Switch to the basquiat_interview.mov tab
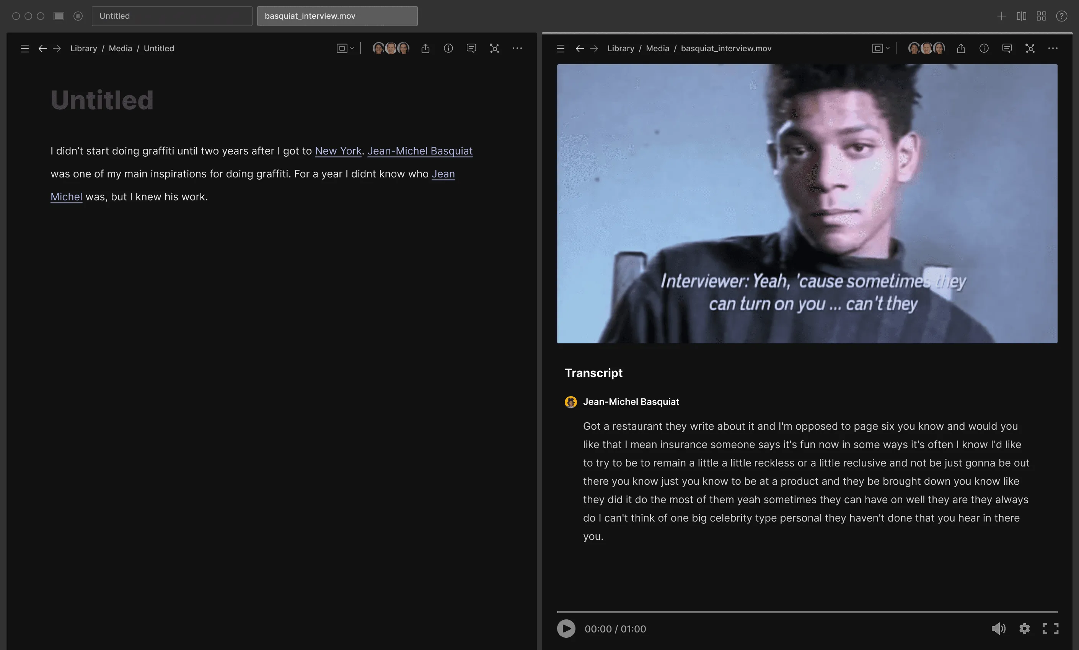This screenshot has width=1079, height=650. [337, 16]
